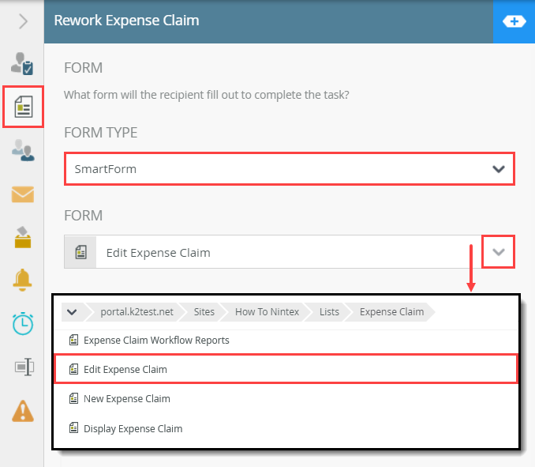
Task: Select Expense Claim Workflow Reports form
Action: coord(156,341)
